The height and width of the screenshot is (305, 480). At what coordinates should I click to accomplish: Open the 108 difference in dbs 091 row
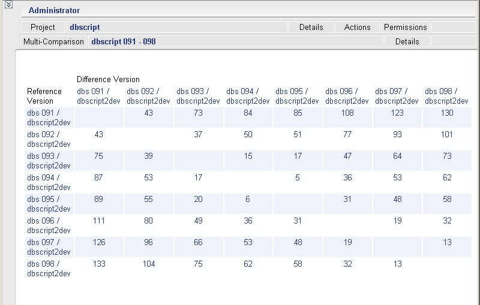[347, 113]
